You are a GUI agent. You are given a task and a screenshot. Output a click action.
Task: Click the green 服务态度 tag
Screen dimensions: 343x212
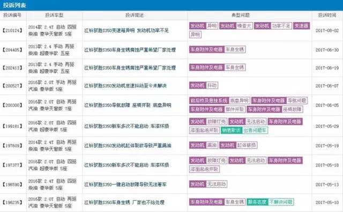[257, 202]
